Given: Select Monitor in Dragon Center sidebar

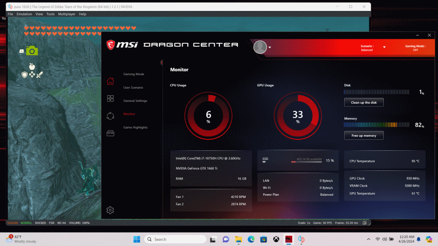Looking at the screenshot, I should coord(129,114).
